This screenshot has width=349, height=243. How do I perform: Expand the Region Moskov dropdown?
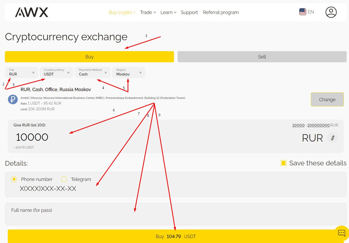pyautogui.click(x=128, y=72)
